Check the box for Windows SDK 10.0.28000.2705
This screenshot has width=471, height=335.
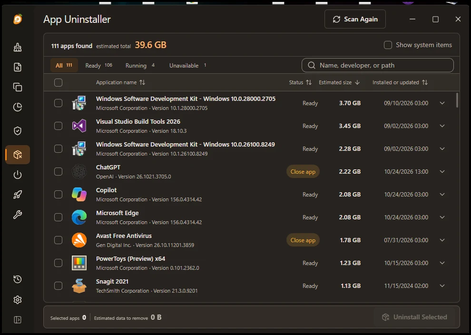coord(58,103)
